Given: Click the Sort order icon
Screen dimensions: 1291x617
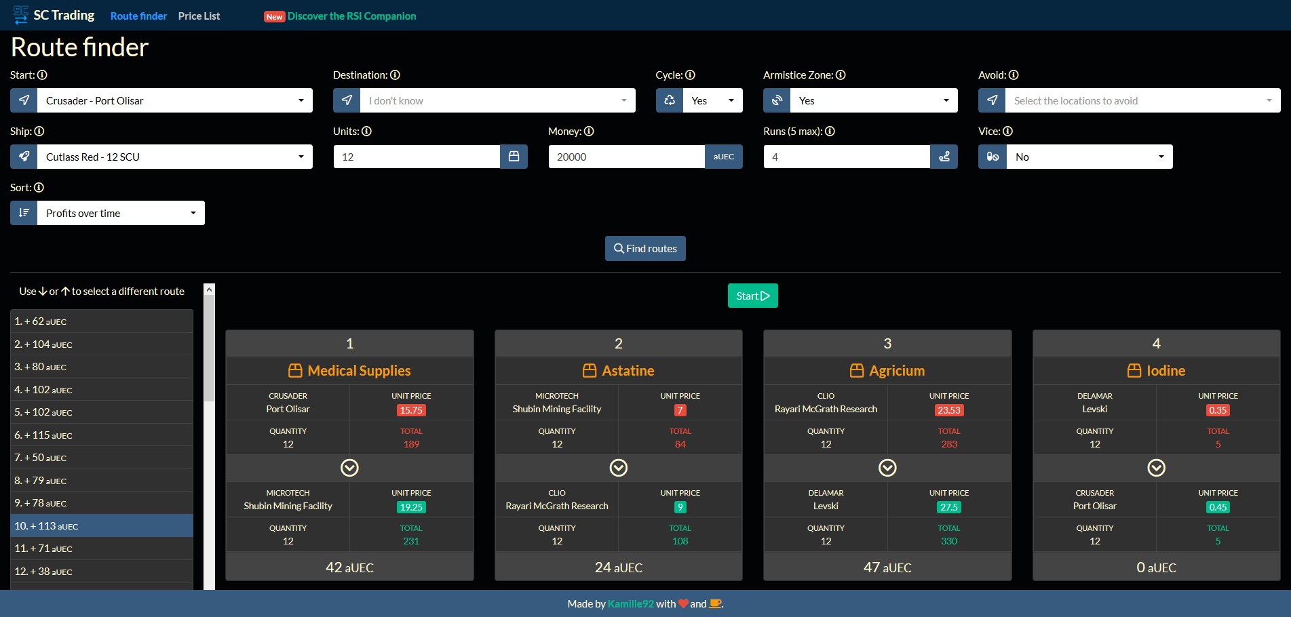Looking at the screenshot, I should [x=24, y=213].
